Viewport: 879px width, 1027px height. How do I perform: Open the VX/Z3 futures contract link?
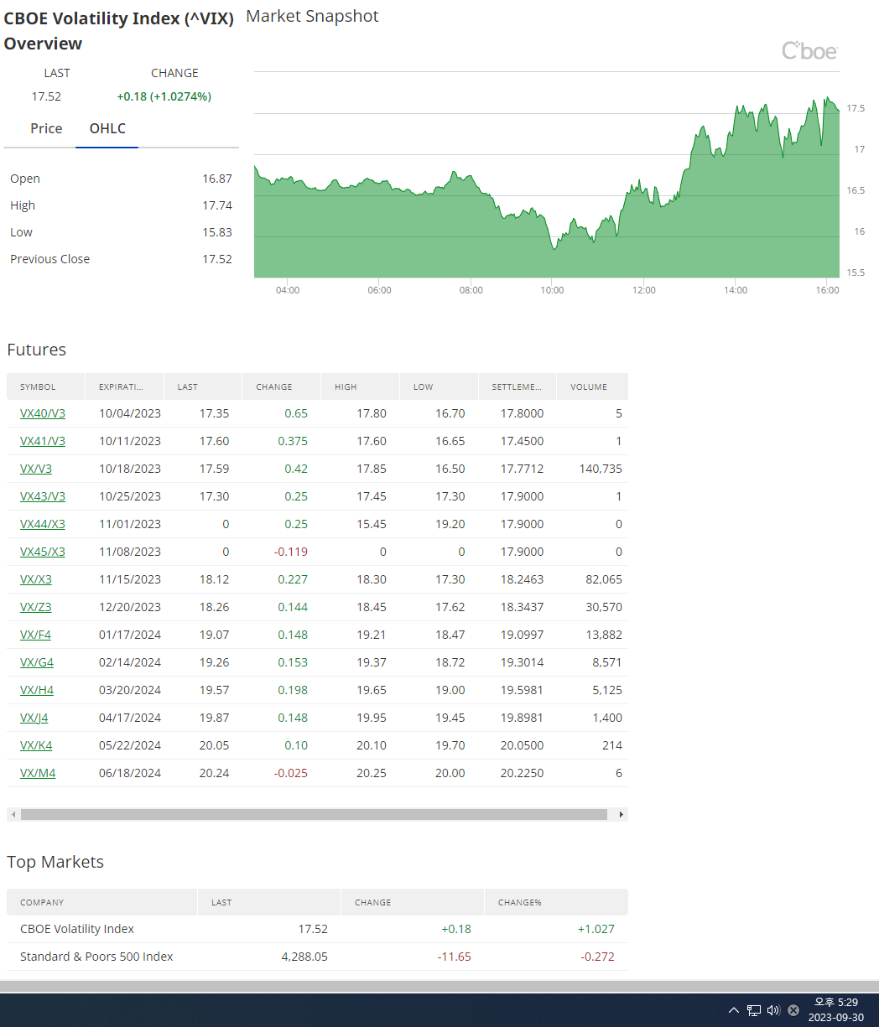tap(36, 607)
